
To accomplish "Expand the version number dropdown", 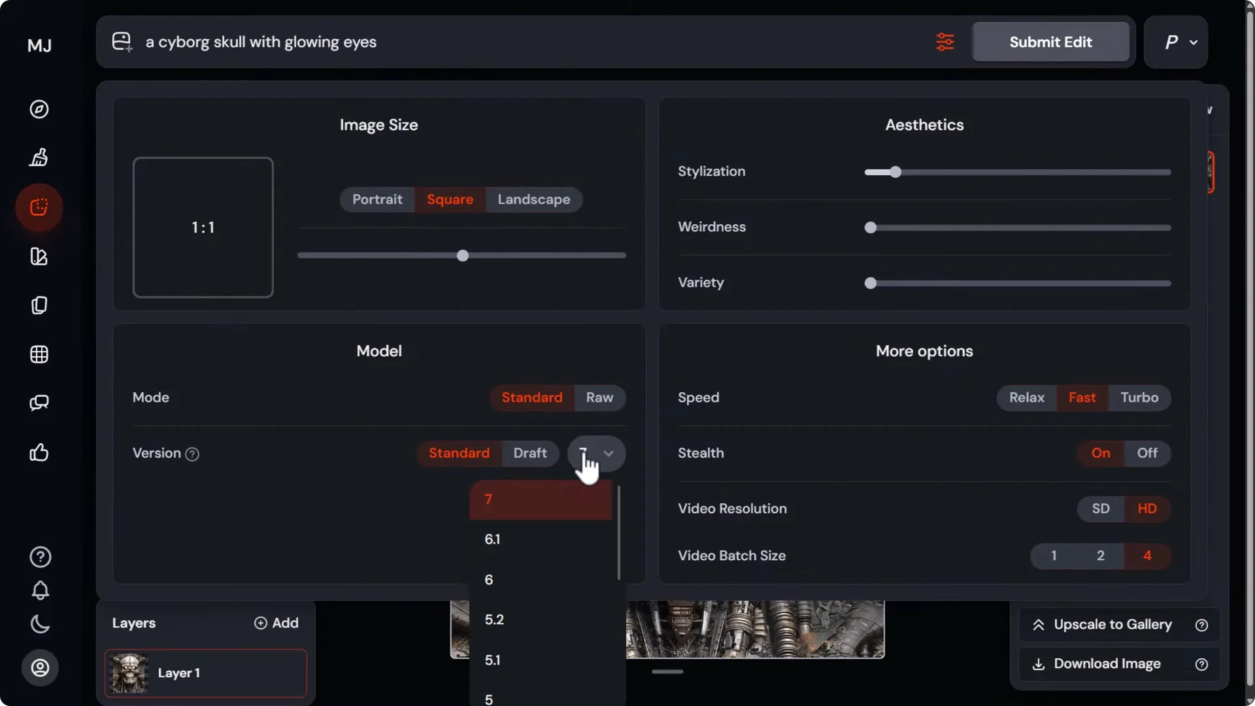I will click(596, 453).
